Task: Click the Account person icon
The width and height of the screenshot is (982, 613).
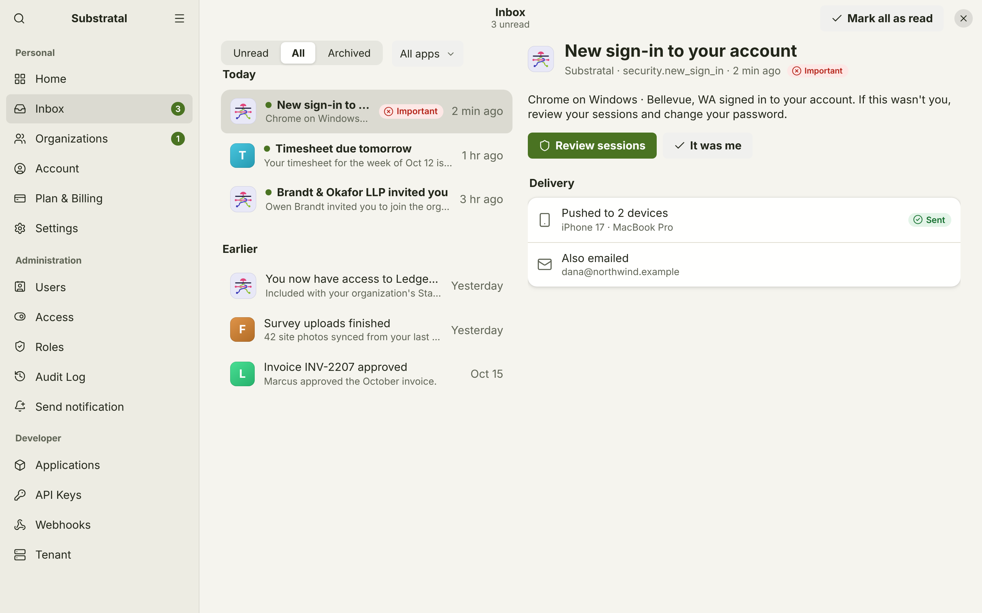Action: 20,169
